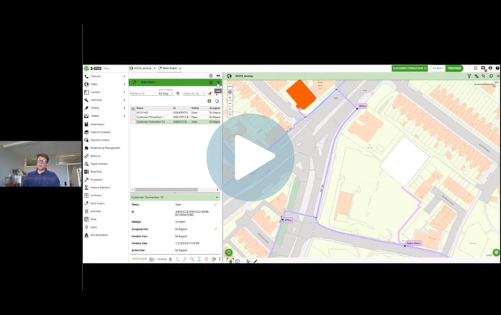Open the sidebar item with the location pin icon
The height and width of the screenshot is (315, 501).
click(x=86, y=227)
